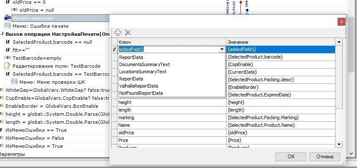357x168 pixels.
Task: Select the marking key cell
Action: pos(172,117)
